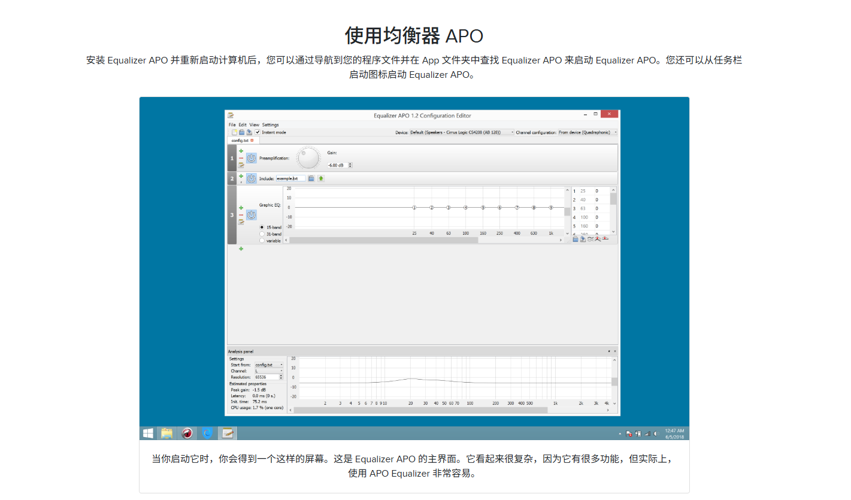Open text edit icon for Preamplification row
This screenshot has width=851, height=500.
pos(241,165)
